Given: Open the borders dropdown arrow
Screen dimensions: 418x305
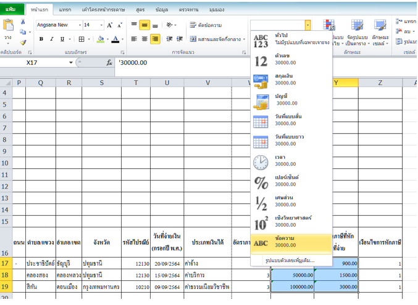Looking at the screenshot, I should [x=89, y=39].
